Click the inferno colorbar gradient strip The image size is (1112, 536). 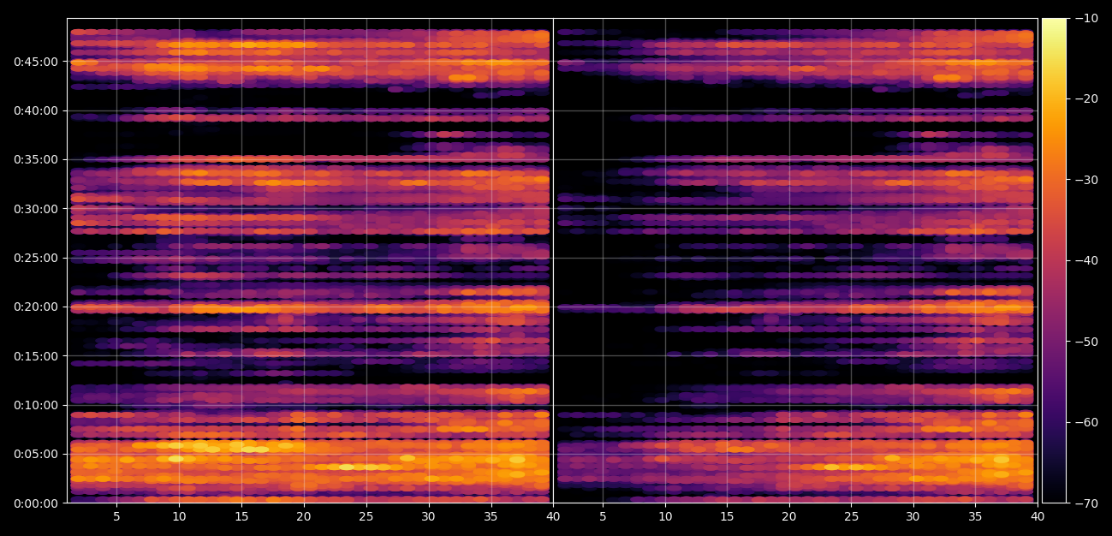[1054, 260]
